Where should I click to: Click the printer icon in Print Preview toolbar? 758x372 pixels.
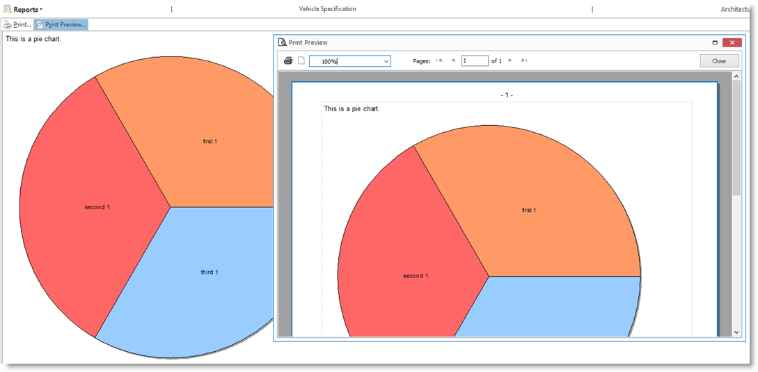pyautogui.click(x=288, y=61)
